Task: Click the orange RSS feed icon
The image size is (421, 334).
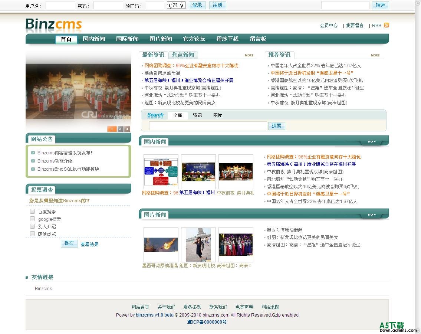Action: pos(386,25)
